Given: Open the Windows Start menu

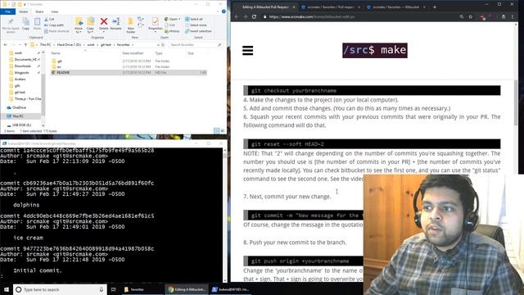Looking at the screenshot, I should (x=7, y=289).
